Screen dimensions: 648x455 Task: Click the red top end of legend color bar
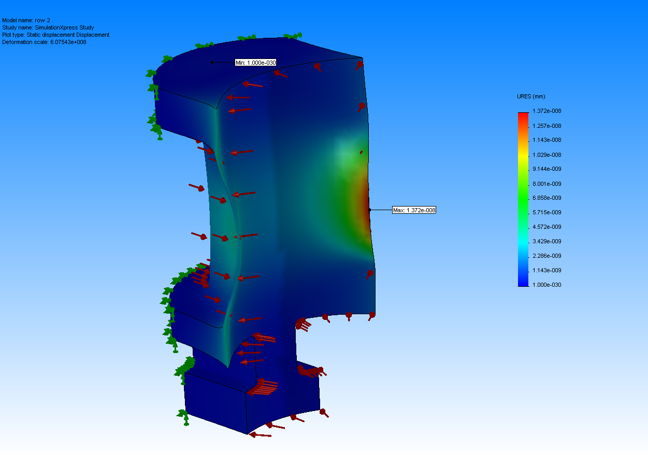tap(523, 115)
